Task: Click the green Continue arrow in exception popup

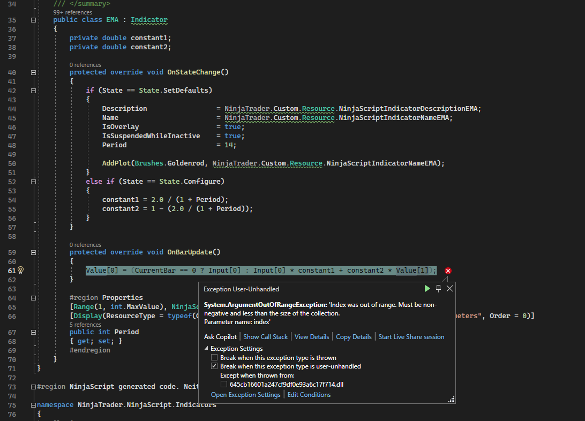Action: tap(427, 289)
